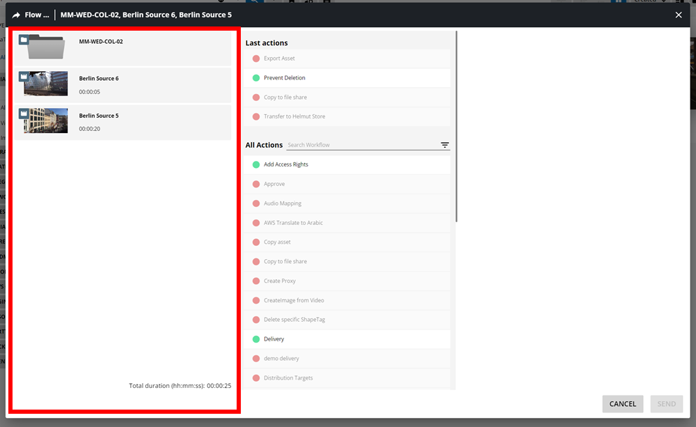Click the CANCEL button
The height and width of the screenshot is (427, 696).
(x=622, y=403)
